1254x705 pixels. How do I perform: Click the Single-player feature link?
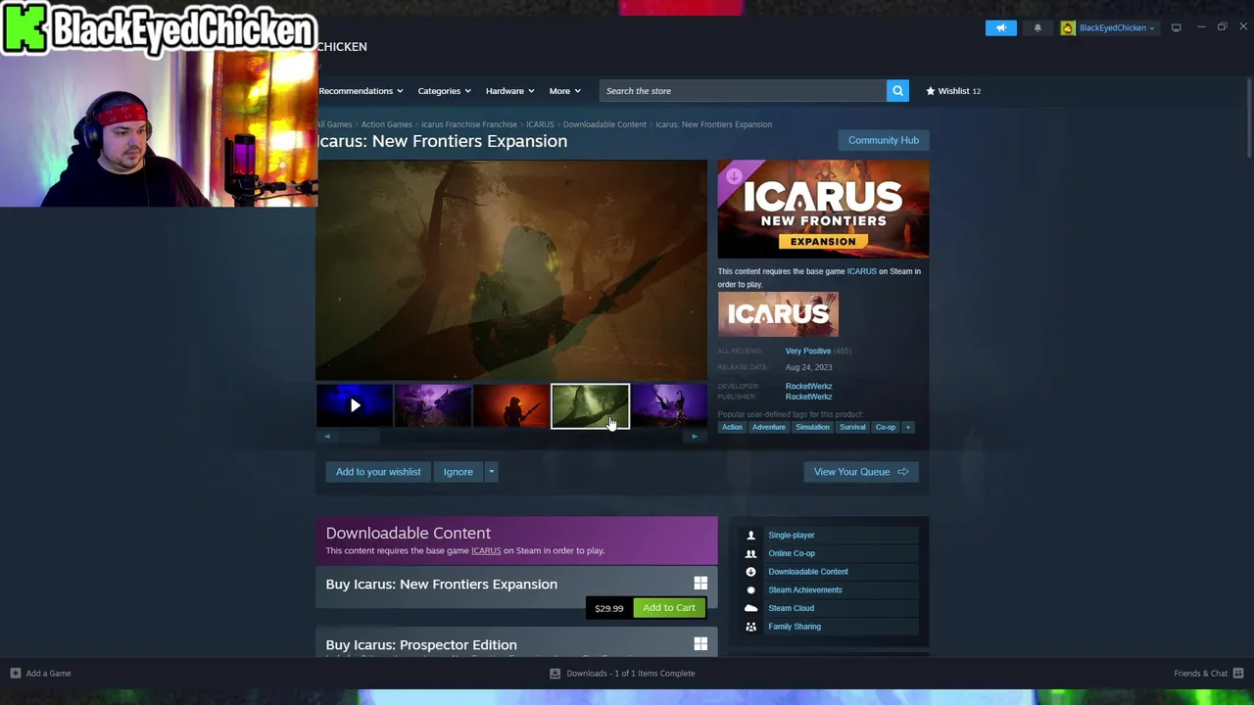792,536
